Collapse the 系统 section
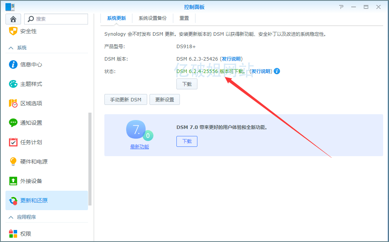Viewport: 389px width, 242px height. (11, 48)
